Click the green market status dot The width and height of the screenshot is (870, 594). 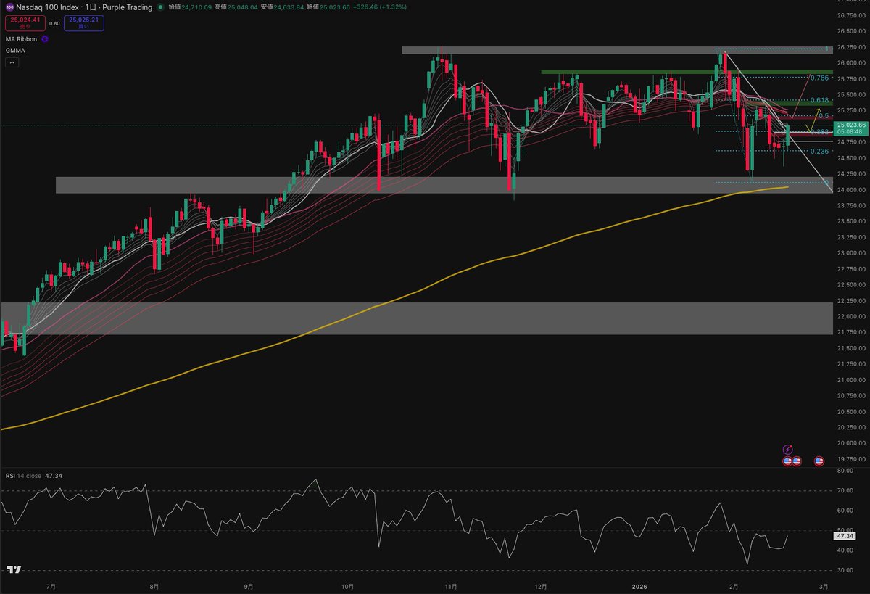[x=160, y=7]
